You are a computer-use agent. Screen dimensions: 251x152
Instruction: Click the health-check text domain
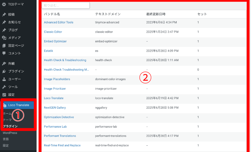click(x=103, y=60)
